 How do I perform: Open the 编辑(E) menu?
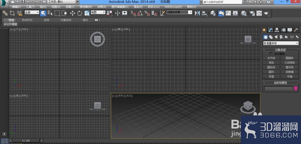pyautogui.click(x=16, y=7)
